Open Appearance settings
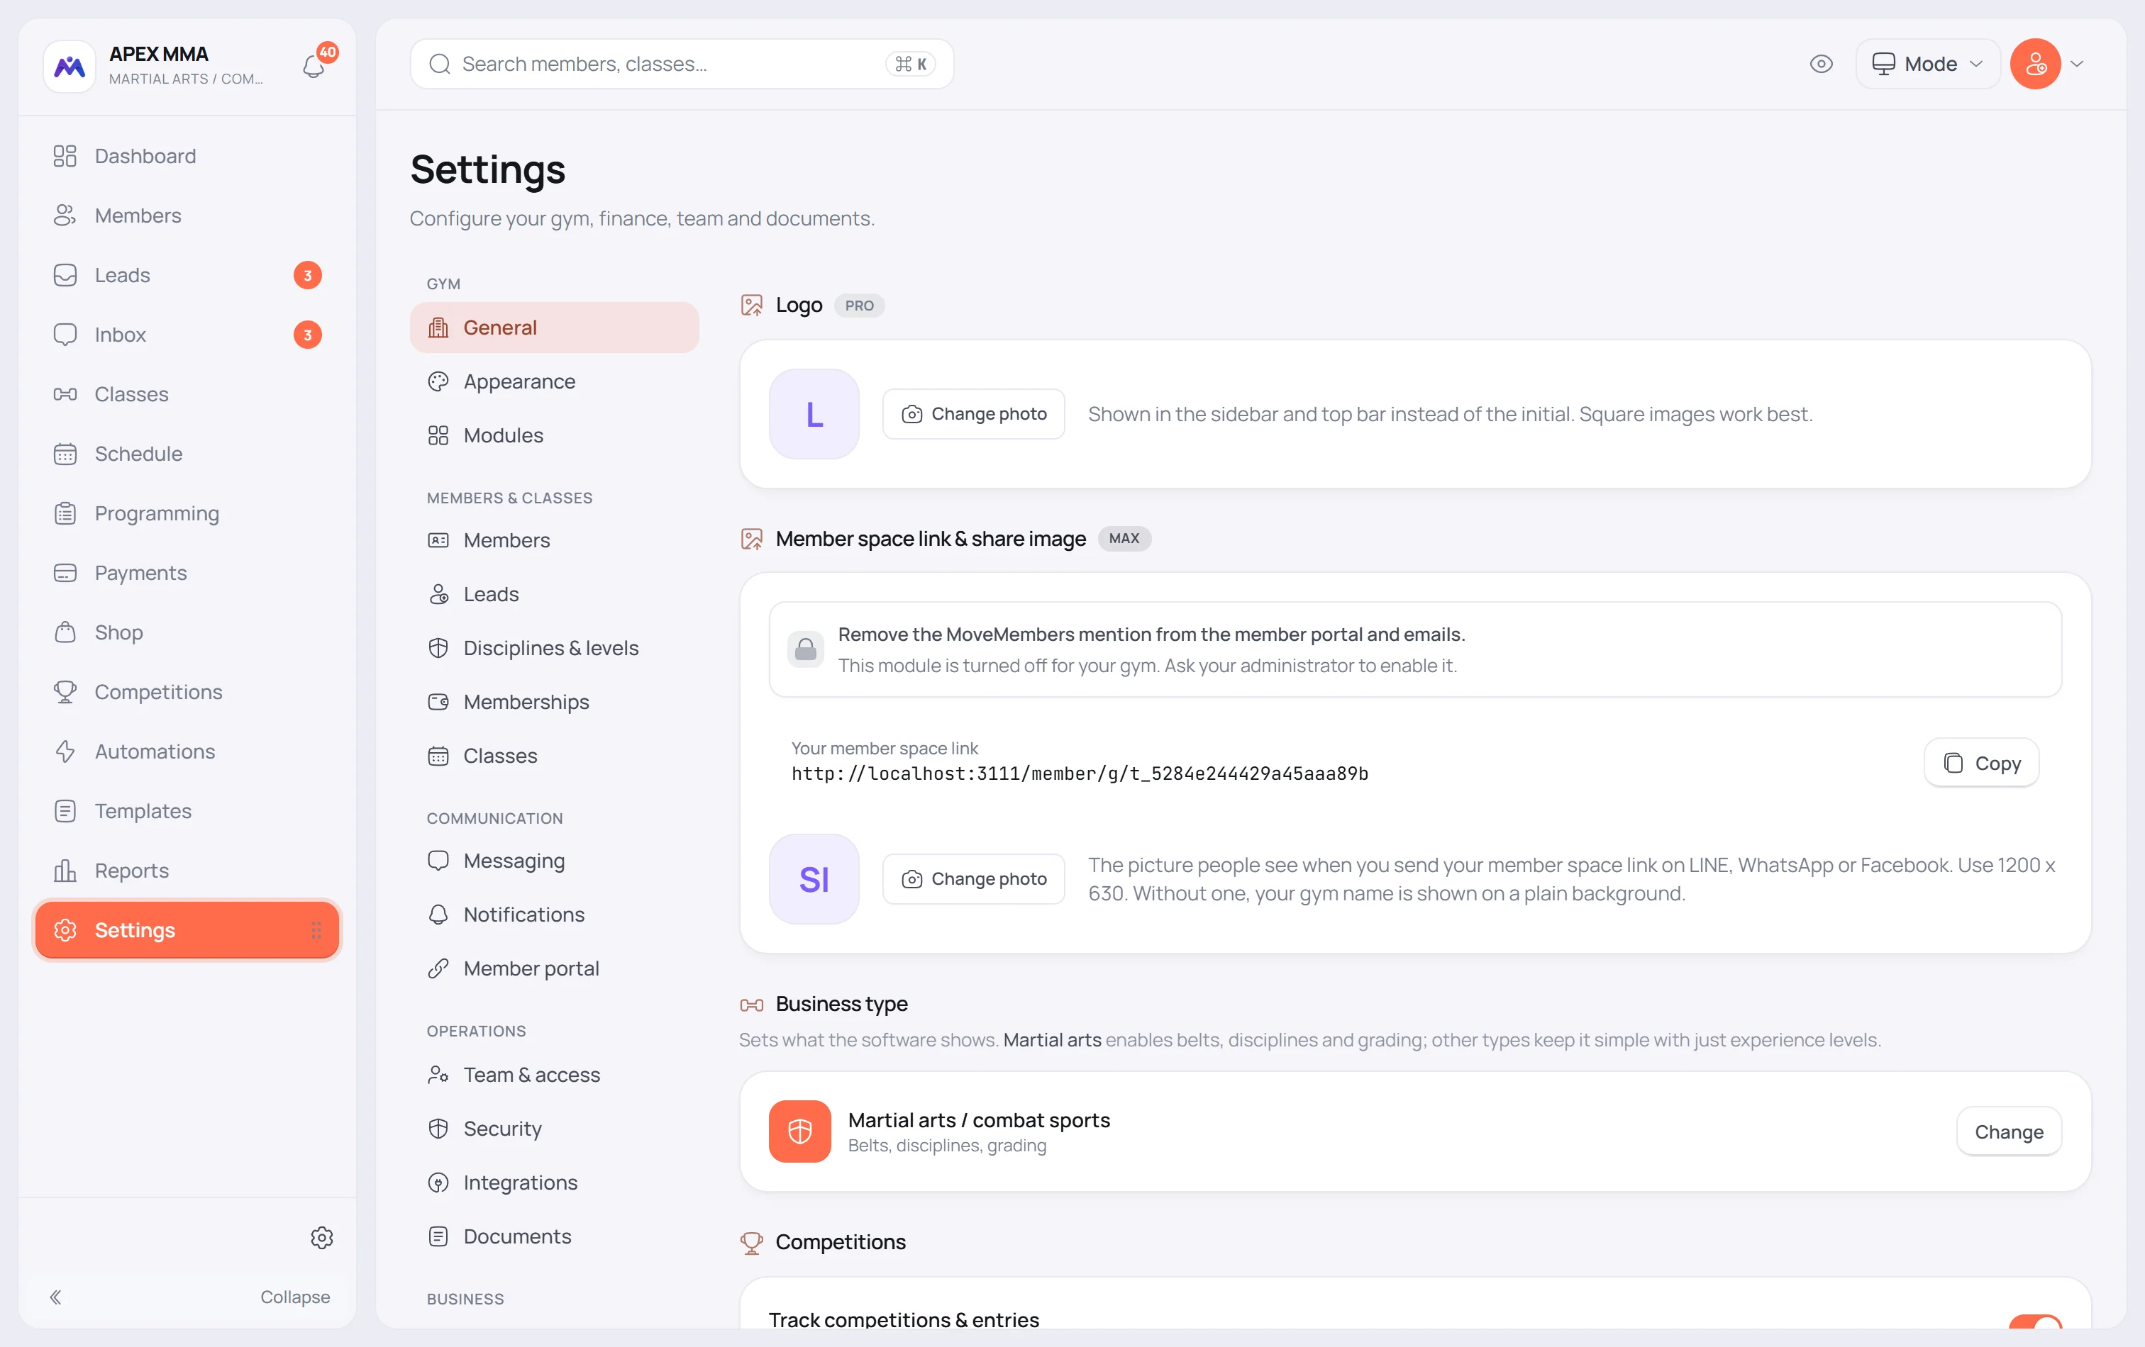This screenshot has height=1347, width=2145. click(554, 382)
